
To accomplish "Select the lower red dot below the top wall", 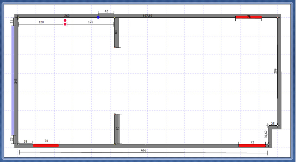I will pos(65,24).
